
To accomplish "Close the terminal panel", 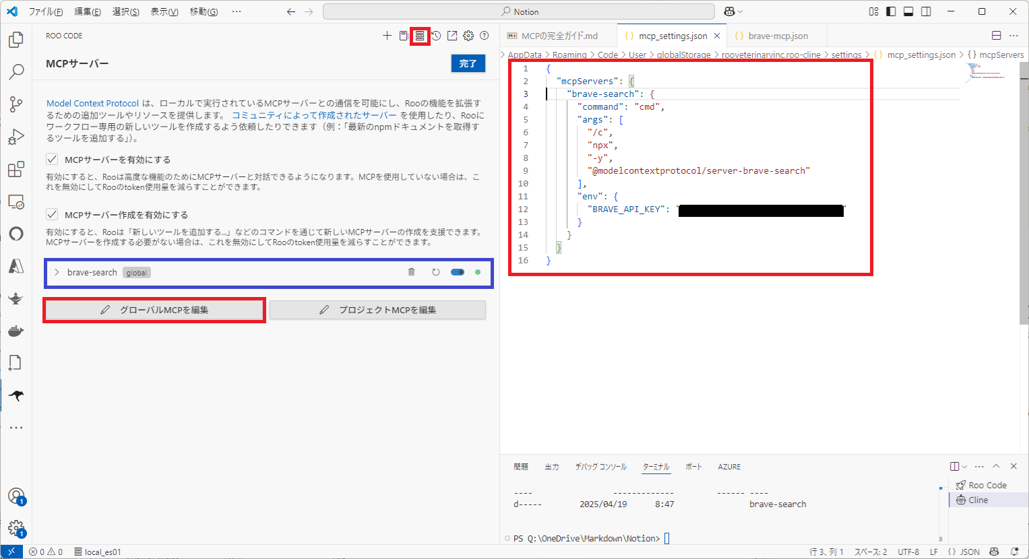I will (x=1014, y=466).
